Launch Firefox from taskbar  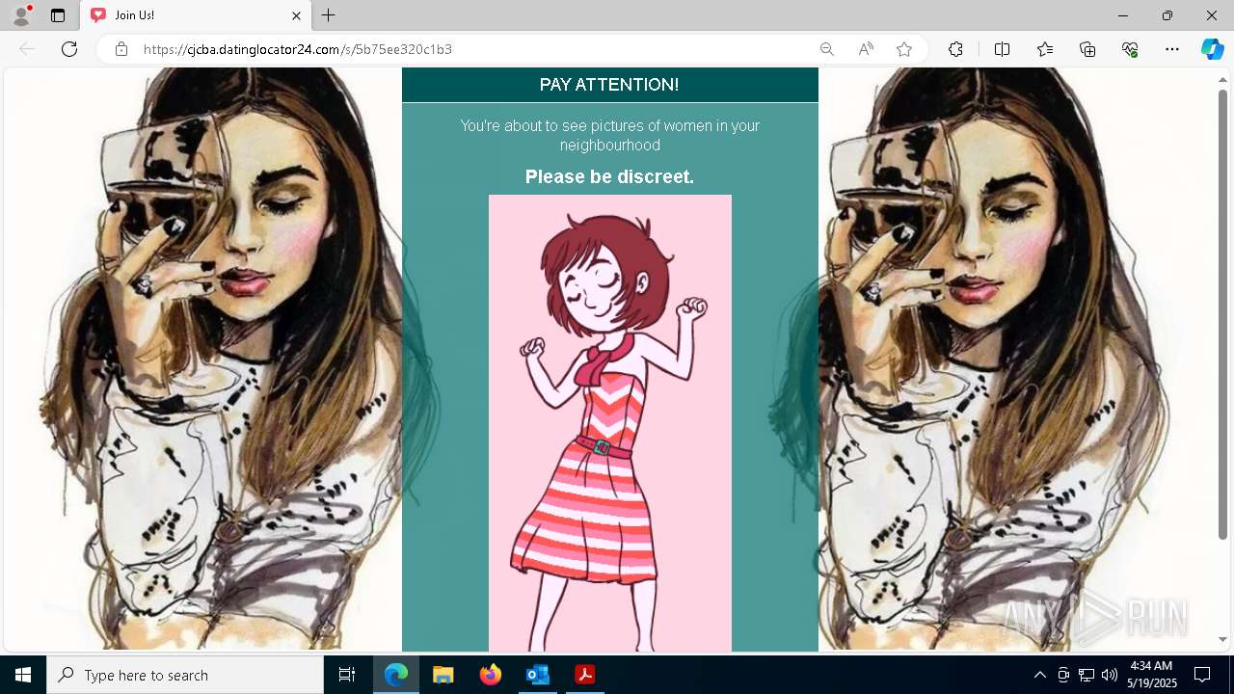pyautogui.click(x=491, y=675)
